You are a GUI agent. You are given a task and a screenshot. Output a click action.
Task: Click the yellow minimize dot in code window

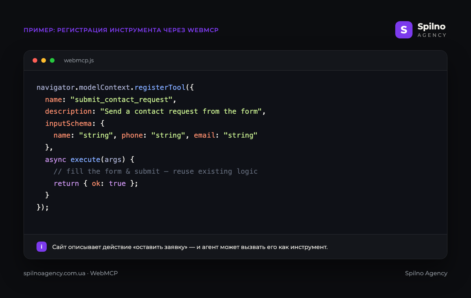tap(44, 60)
